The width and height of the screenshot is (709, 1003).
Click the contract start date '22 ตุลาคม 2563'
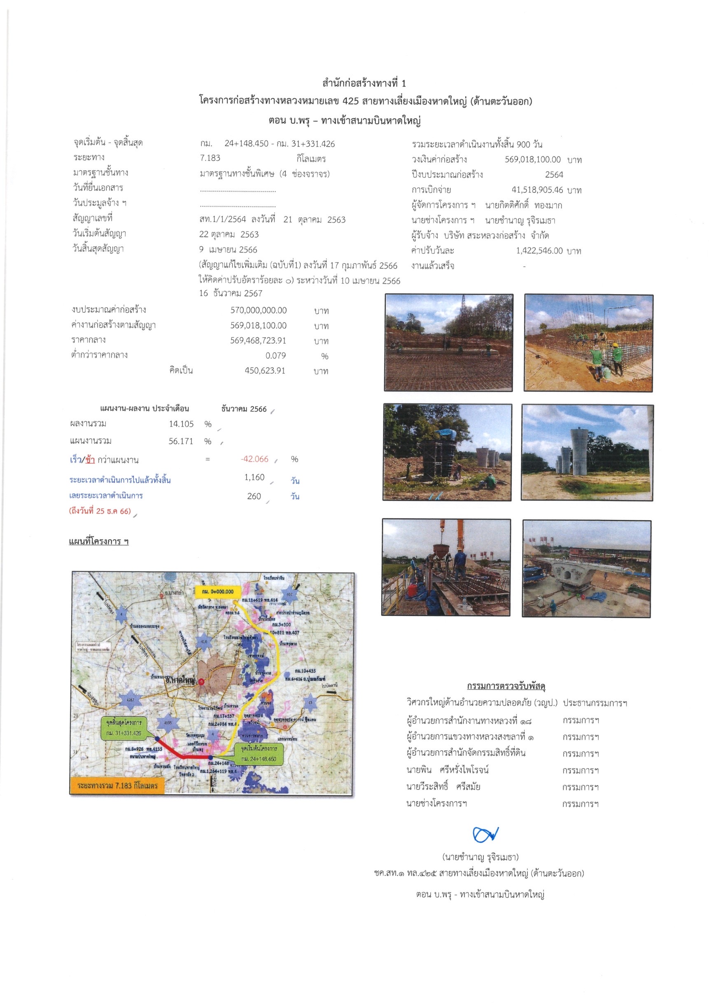(x=229, y=234)
